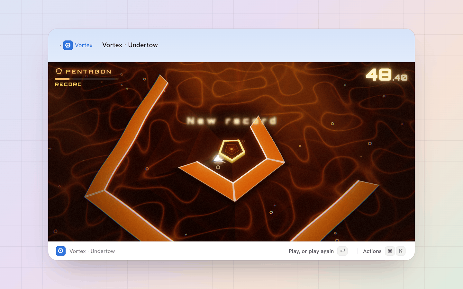The image size is (463, 289).
Task: Open the Vortex breadcrumb link
Action: click(x=84, y=45)
